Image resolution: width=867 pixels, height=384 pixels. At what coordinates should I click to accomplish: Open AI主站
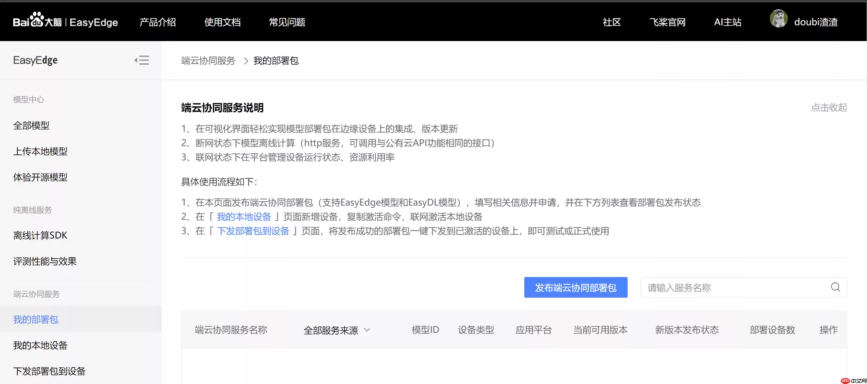(728, 22)
